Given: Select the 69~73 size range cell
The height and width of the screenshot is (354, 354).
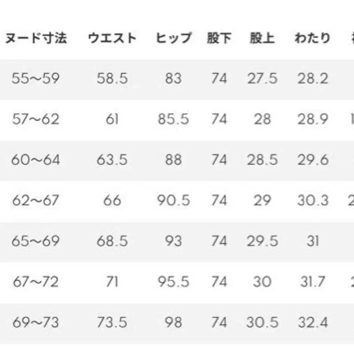Looking at the screenshot, I should click(36, 323).
